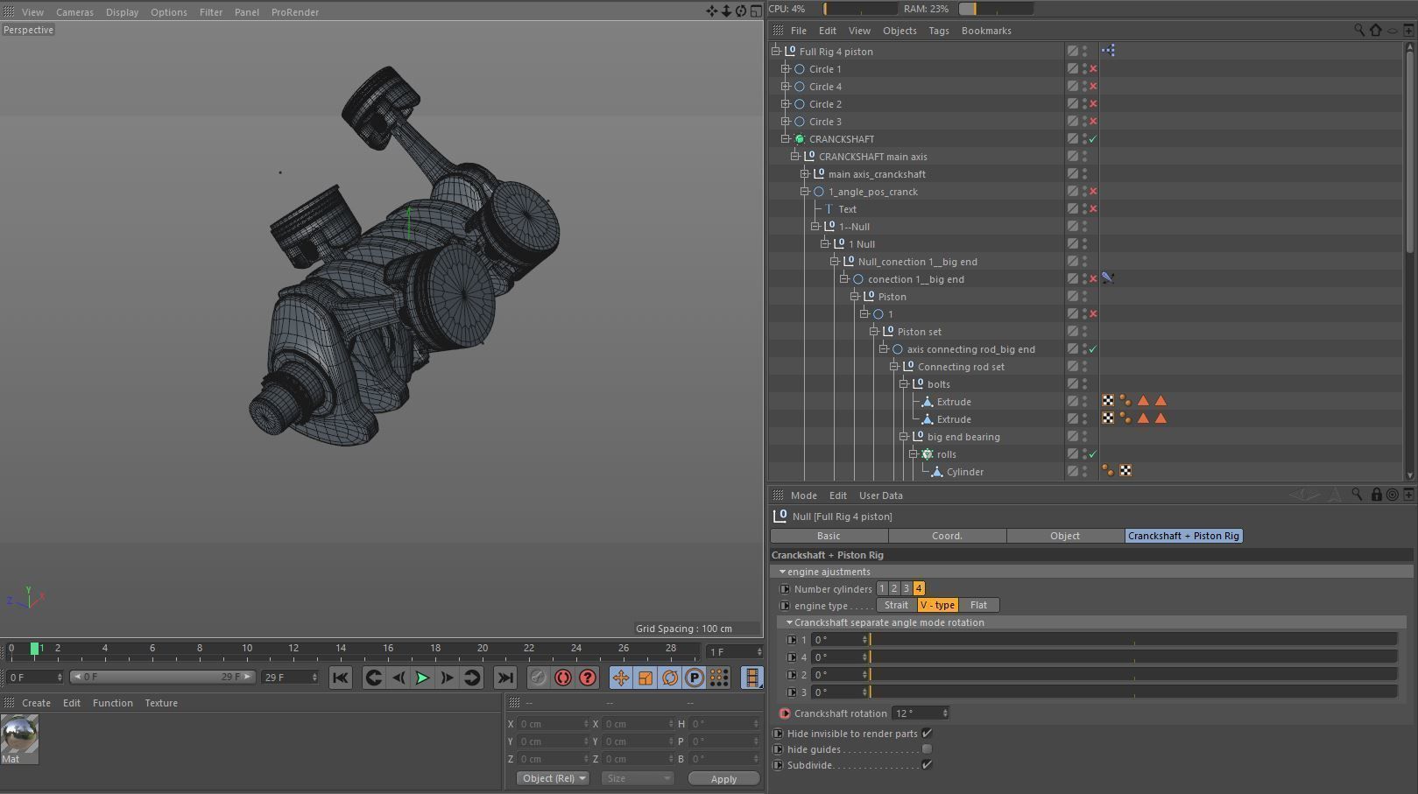Click the Mat material thumbnail

(x=19, y=738)
